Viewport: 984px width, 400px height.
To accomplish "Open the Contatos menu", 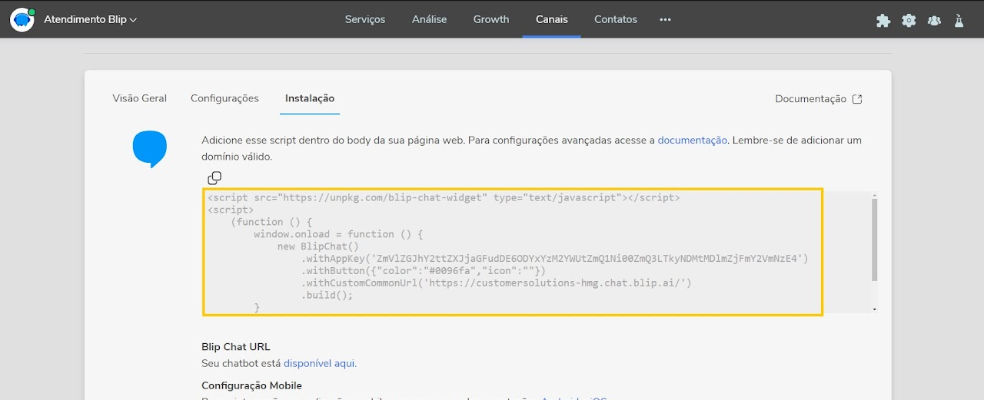I will 616,19.
